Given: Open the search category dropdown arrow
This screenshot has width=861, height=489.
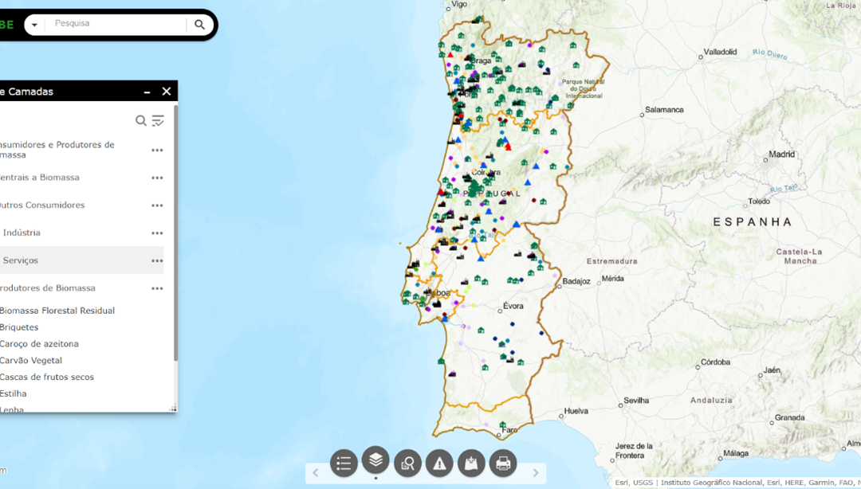Looking at the screenshot, I should [x=35, y=25].
